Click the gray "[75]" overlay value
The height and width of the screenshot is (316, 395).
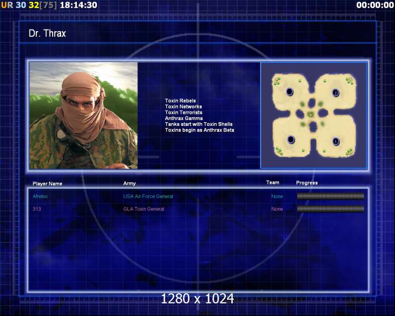(48, 5)
